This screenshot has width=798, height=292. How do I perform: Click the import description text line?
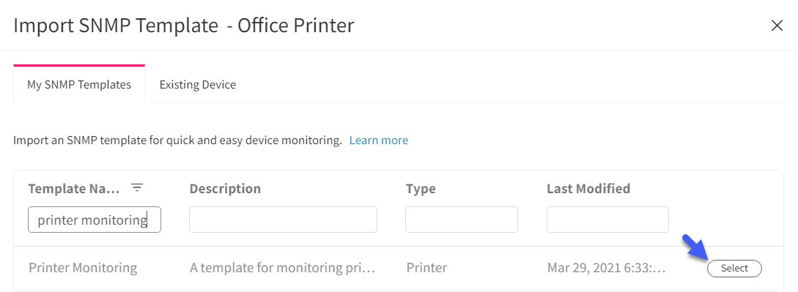[177, 141]
